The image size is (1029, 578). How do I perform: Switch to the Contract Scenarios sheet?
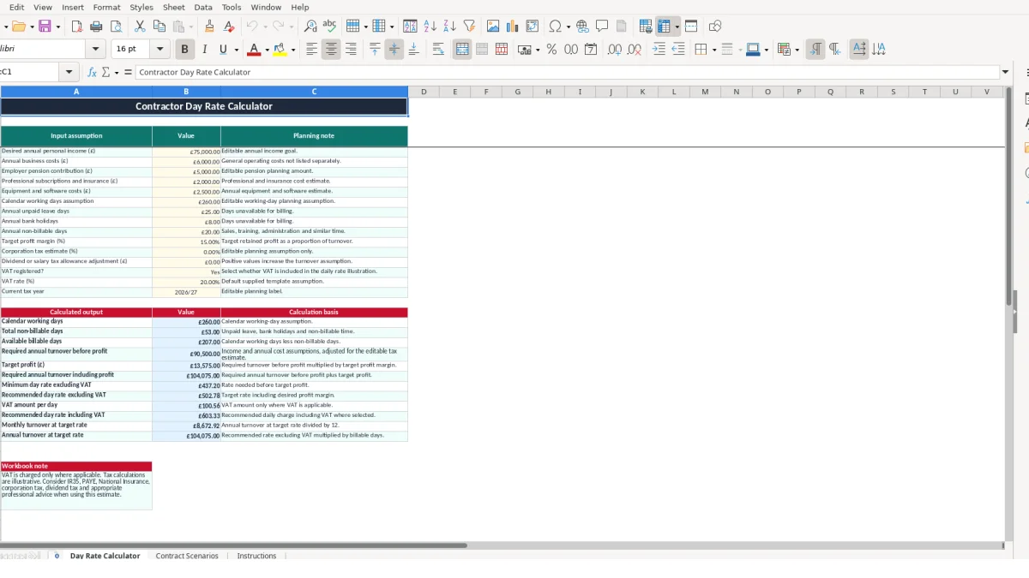[x=187, y=556]
